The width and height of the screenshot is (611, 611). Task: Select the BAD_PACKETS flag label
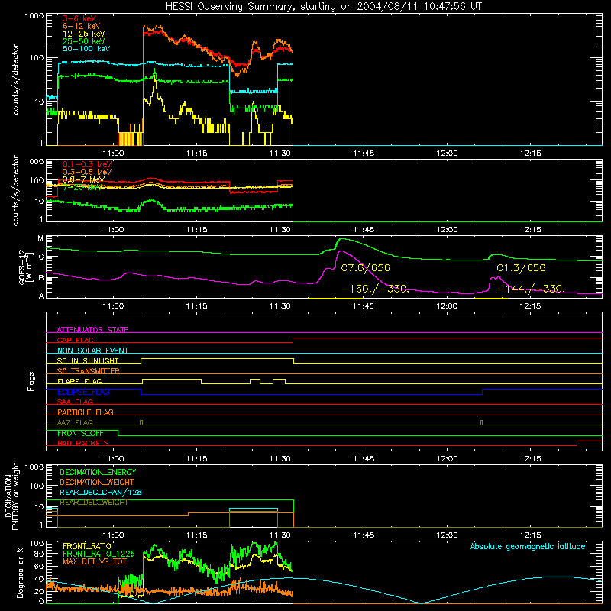pyautogui.click(x=83, y=443)
